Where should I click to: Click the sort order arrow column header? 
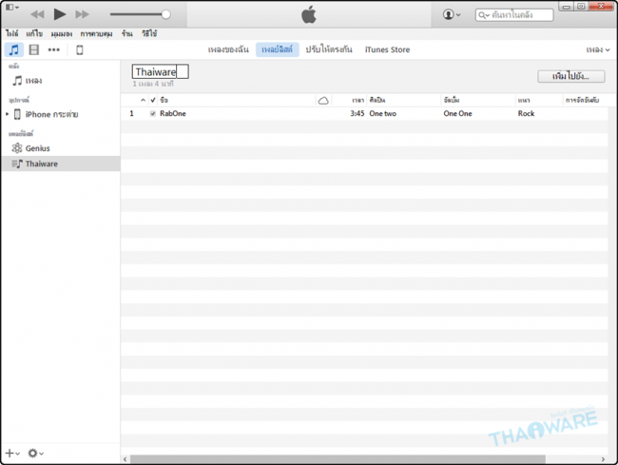pos(143,100)
